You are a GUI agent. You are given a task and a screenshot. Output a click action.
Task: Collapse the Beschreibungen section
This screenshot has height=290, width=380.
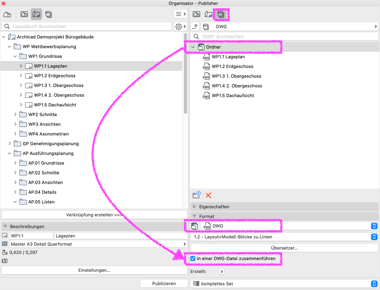[x=5, y=226]
